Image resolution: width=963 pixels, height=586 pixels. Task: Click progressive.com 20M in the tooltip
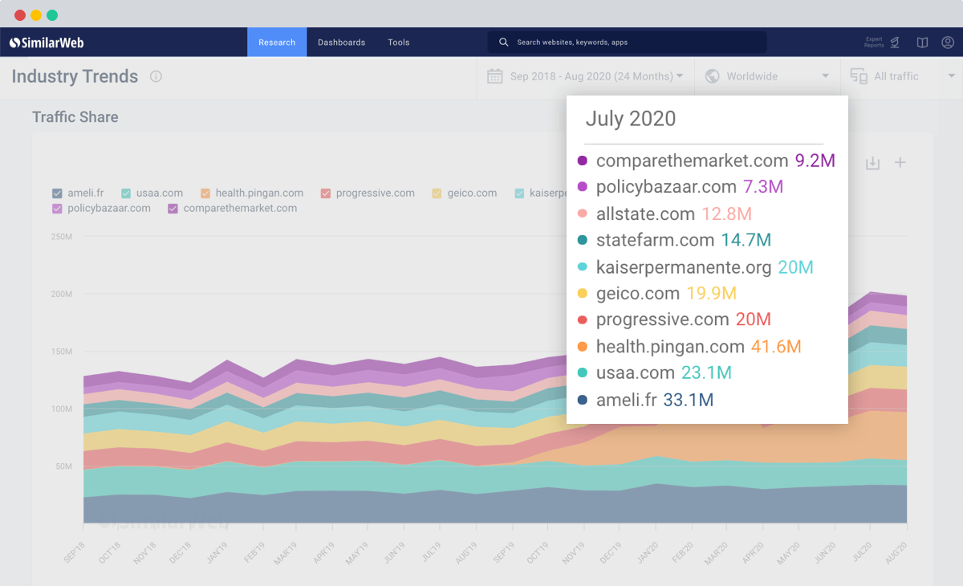coord(674,319)
